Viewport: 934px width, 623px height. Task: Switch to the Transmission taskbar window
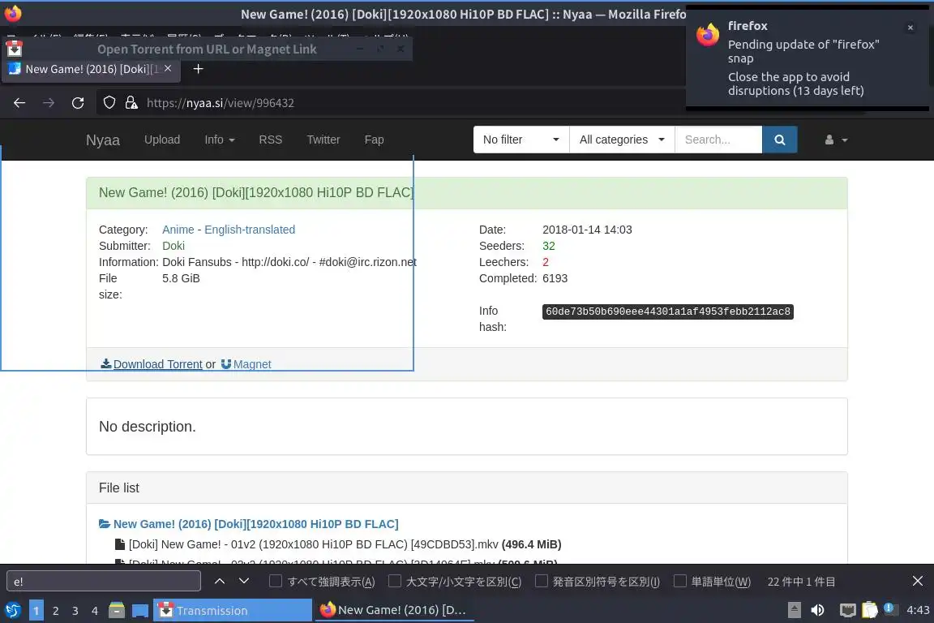tap(233, 611)
